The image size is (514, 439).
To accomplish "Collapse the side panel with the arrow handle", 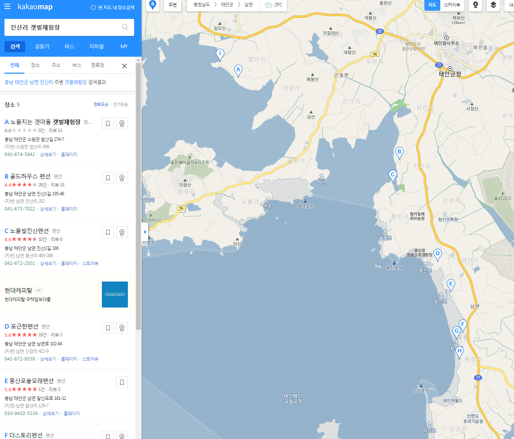I will click(x=145, y=232).
